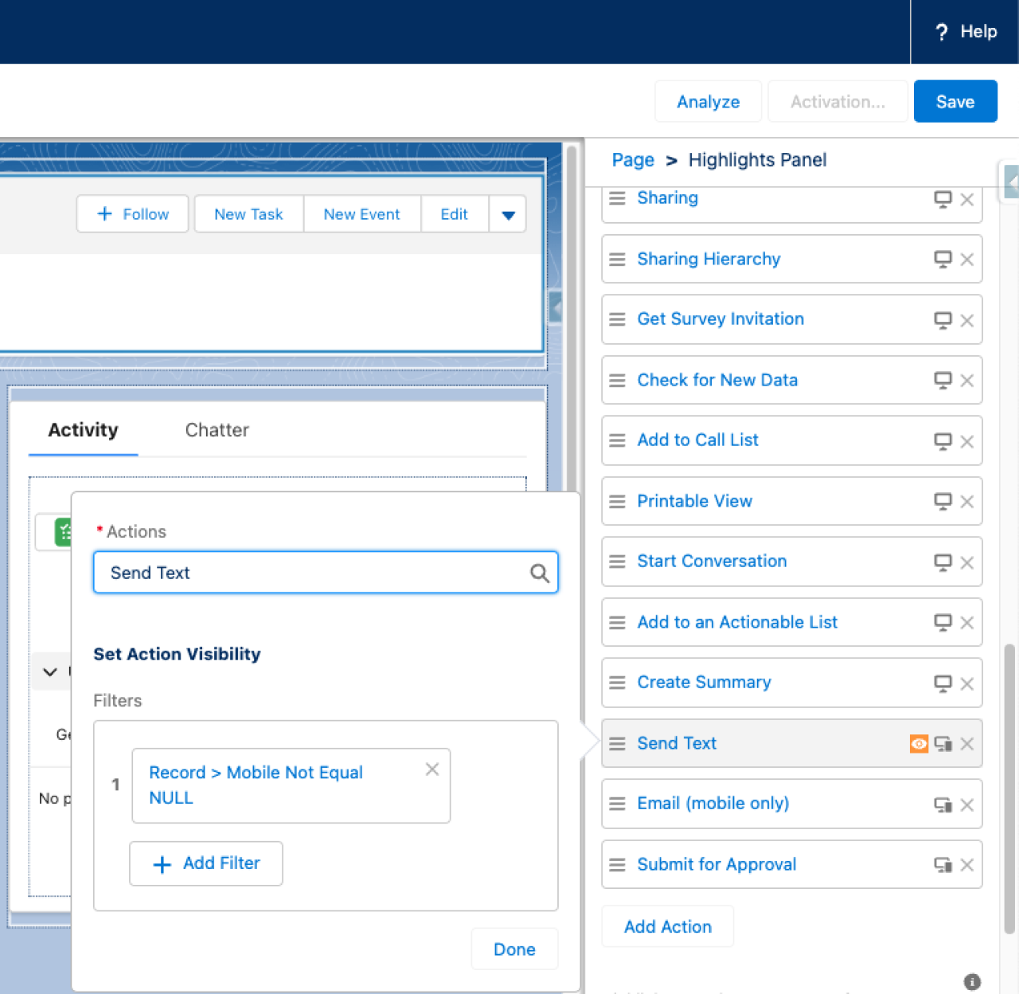Click drag handle icon of Start Conversation
1019x994 pixels.
(617, 562)
